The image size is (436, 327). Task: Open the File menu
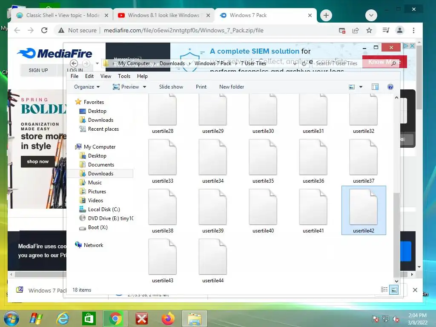75,76
